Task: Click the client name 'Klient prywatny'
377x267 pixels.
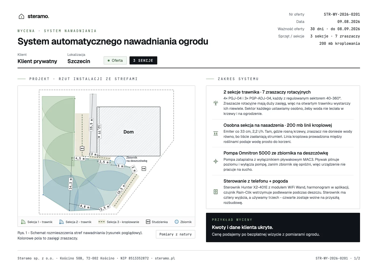Action: (37, 61)
